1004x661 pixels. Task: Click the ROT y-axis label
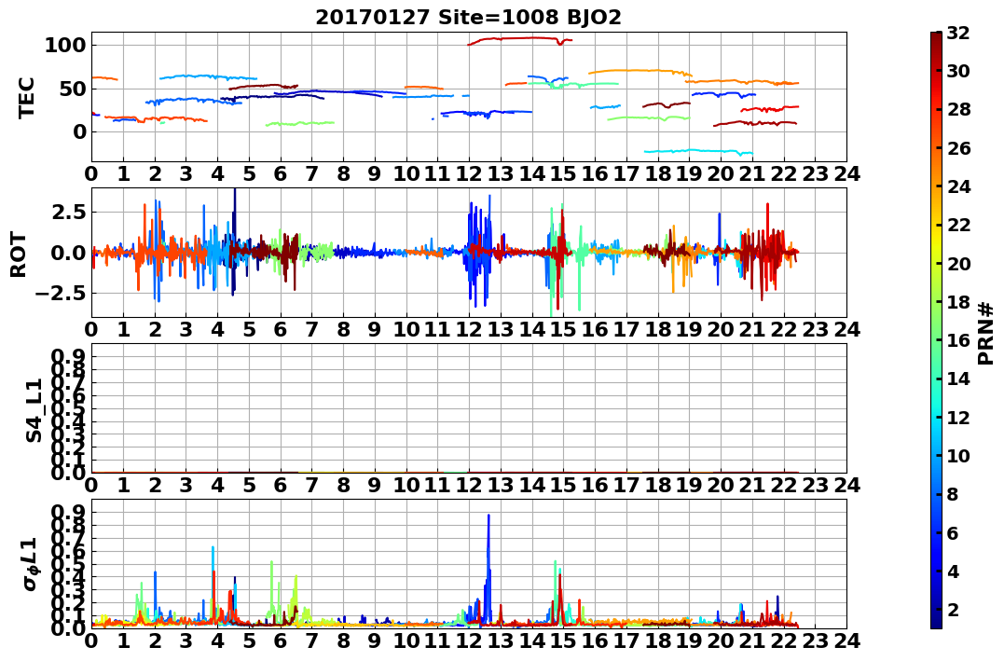[19, 255]
